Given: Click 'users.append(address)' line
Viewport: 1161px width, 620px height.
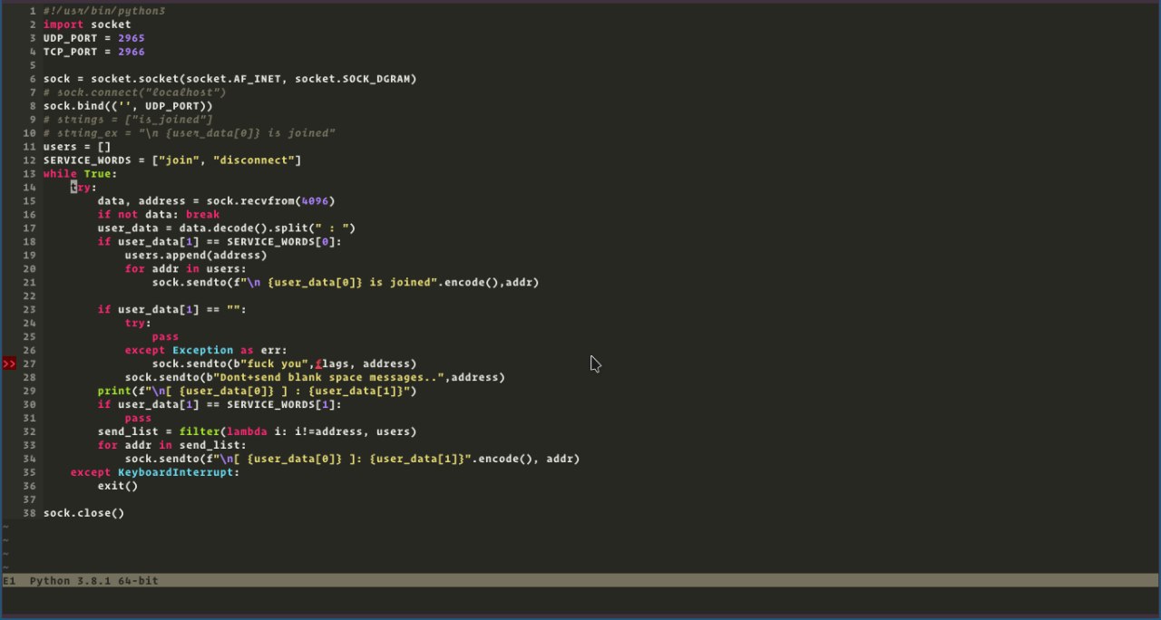Looking at the screenshot, I should point(196,256).
